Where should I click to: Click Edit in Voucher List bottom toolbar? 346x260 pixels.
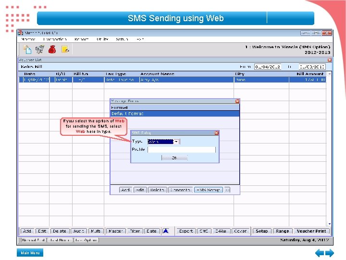(42, 231)
